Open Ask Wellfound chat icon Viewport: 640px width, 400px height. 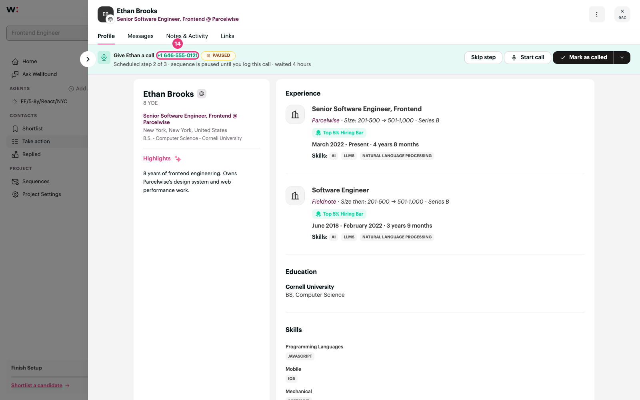[15, 74]
